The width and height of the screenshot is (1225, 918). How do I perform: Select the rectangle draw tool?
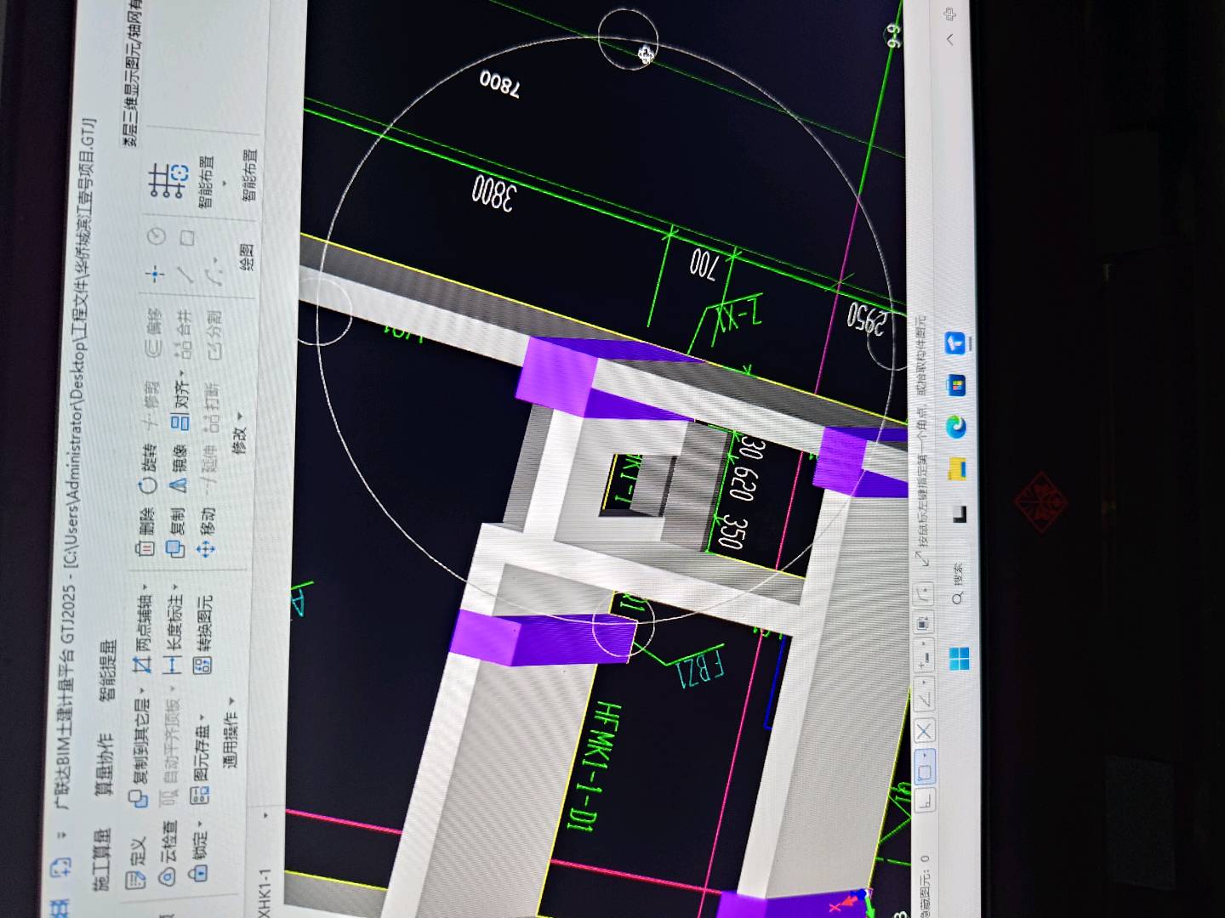pos(187,238)
